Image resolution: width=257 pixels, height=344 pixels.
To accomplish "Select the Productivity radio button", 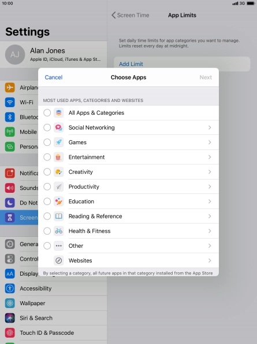I will 47,186.
